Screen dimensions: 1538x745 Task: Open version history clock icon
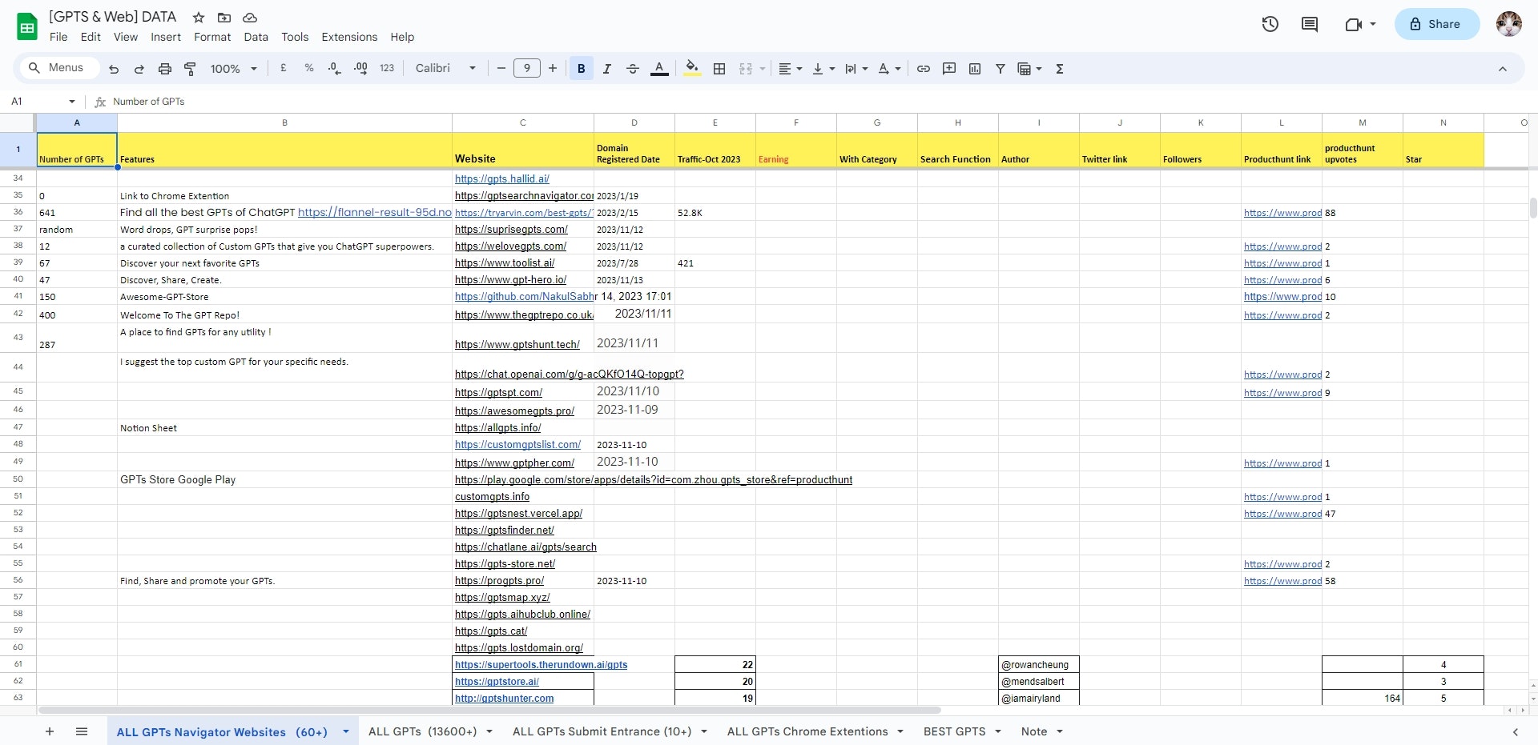click(1270, 24)
